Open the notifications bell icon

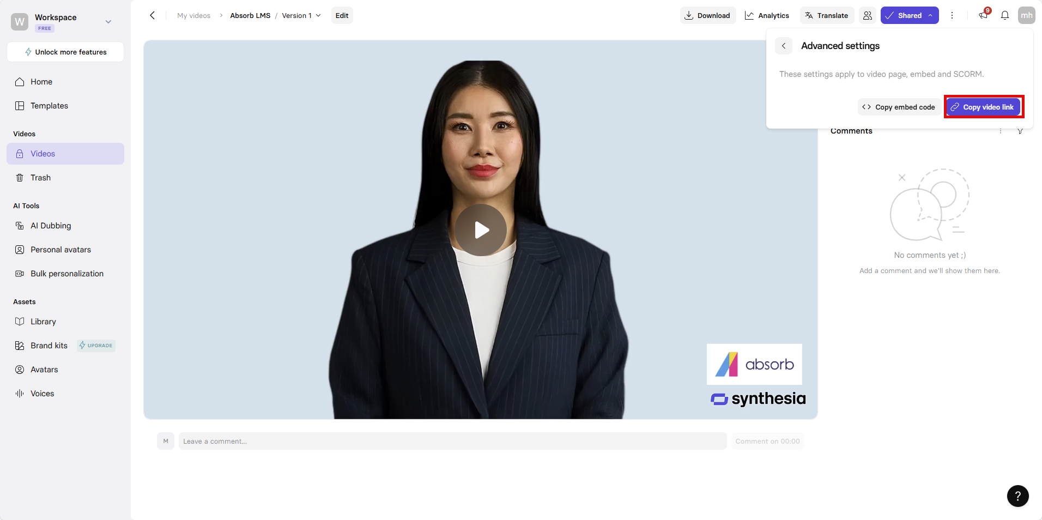1004,15
